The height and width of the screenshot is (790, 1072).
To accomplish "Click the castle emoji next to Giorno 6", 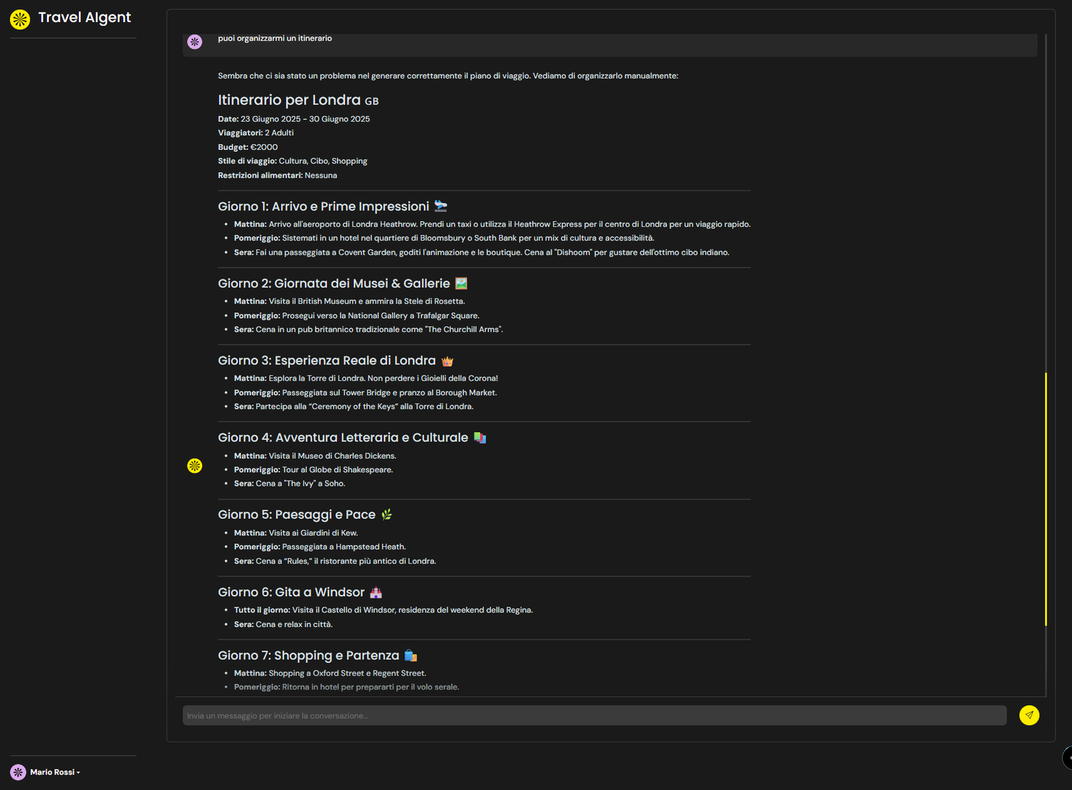I will [376, 592].
